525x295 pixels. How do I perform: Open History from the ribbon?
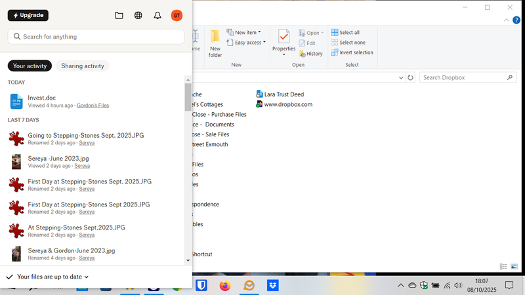(x=310, y=54)
